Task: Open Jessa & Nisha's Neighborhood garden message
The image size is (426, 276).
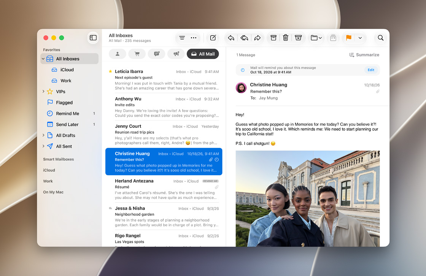Action: [164, 217]
